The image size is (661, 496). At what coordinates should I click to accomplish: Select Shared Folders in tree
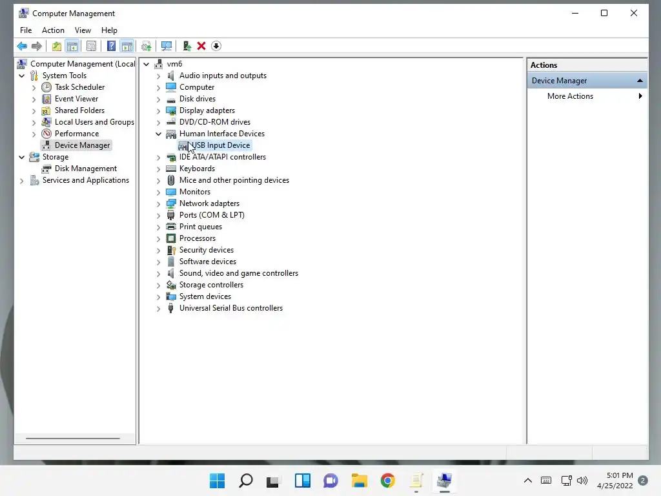pyautogui.click(x=79, y=110)
